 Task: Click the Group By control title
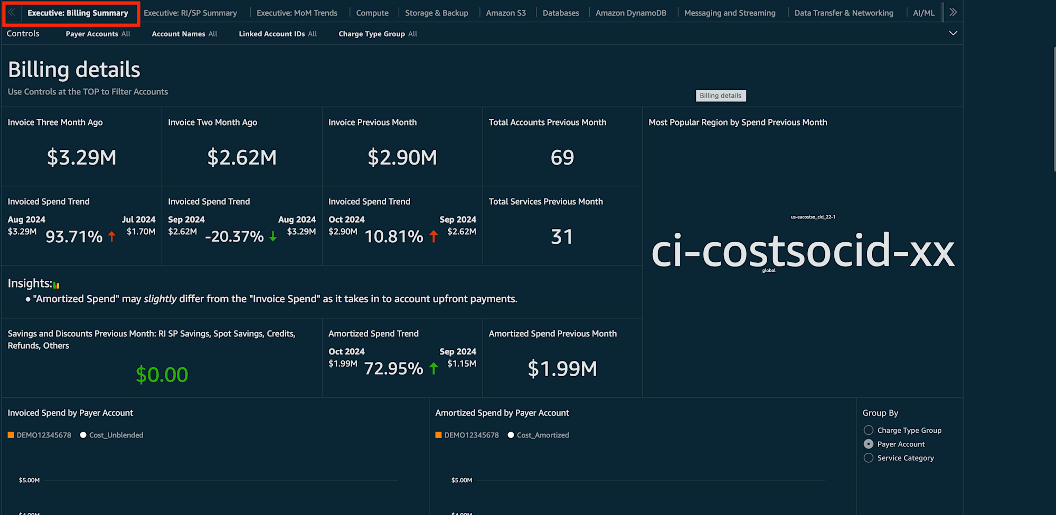880,413
